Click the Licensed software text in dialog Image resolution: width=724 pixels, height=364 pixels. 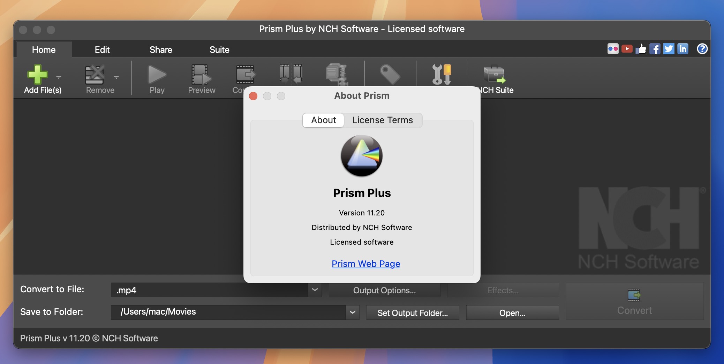[x=362, y=242]
